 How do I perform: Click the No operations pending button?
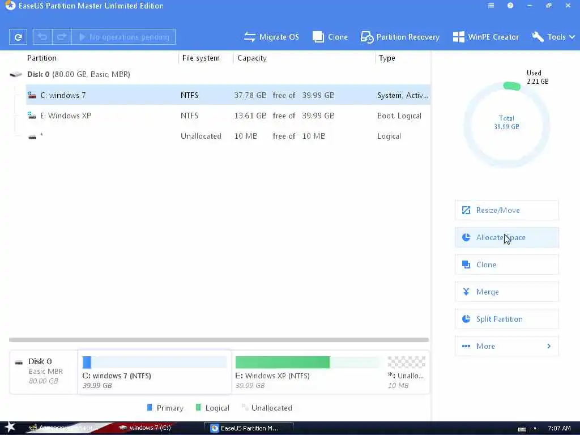[123, 37]
